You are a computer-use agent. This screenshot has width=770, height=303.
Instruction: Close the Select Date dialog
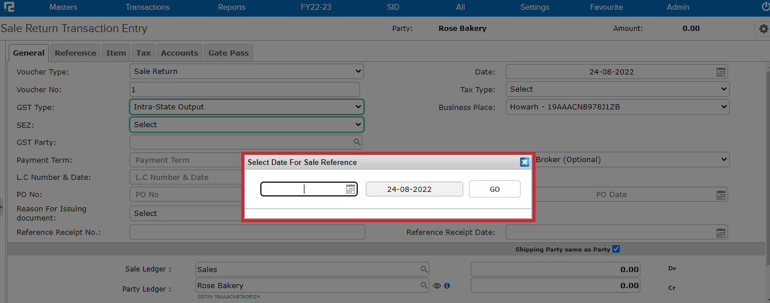pyautogui.click(x=524, y=162)
